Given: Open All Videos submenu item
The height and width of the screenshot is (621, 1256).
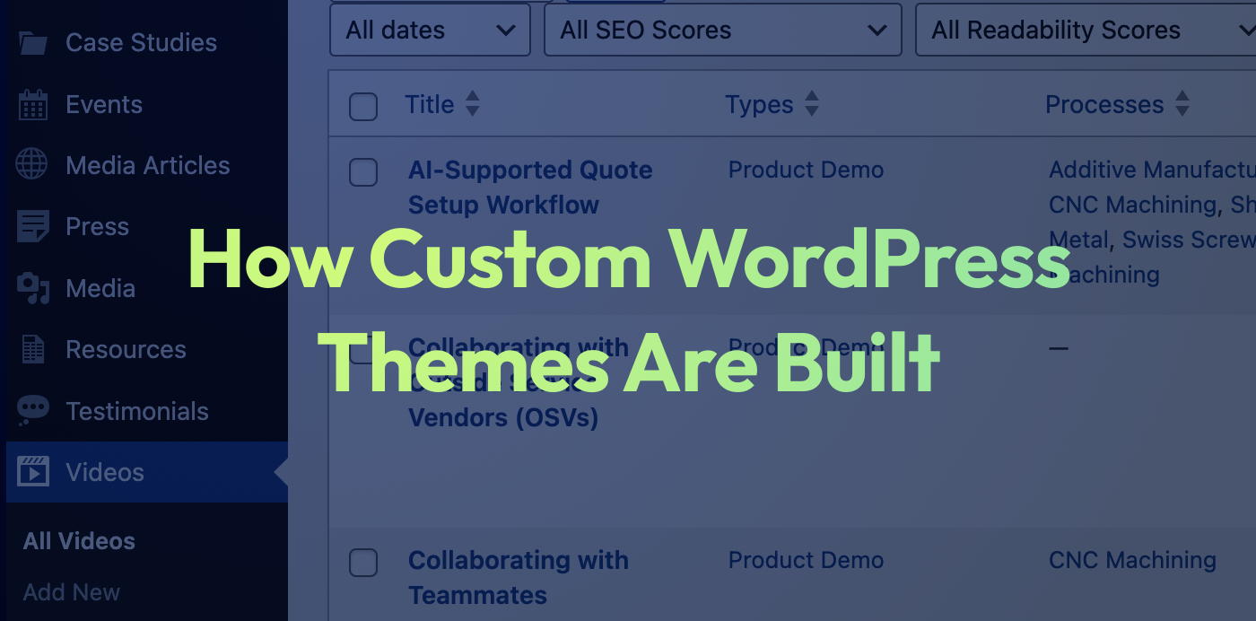Looking at the screenshot, I should (79, 541).
